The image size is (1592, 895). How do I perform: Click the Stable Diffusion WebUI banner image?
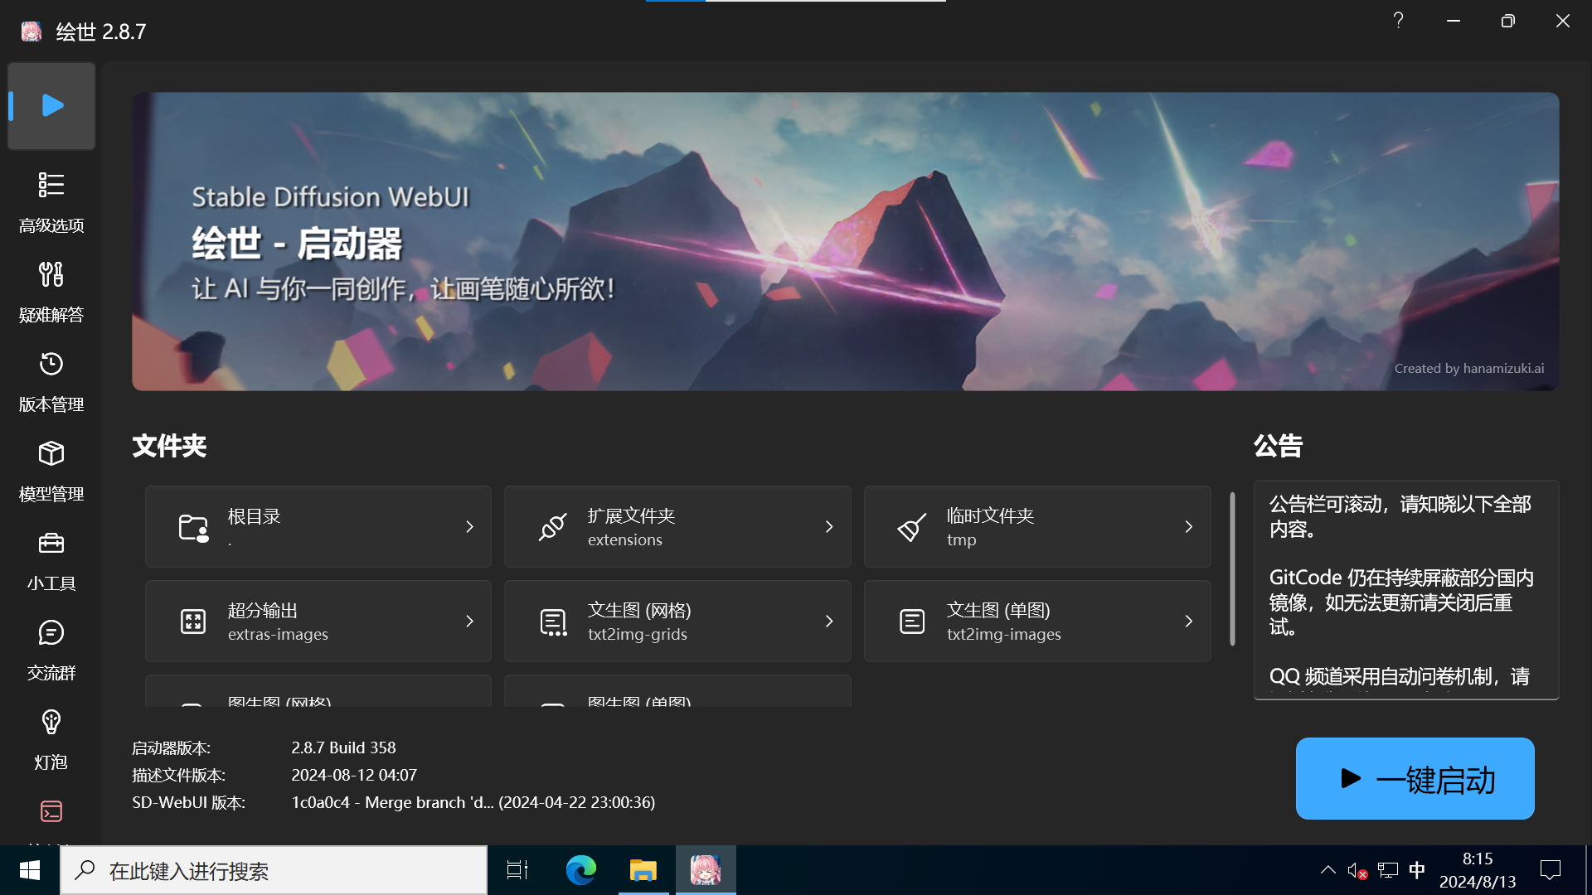pyautogui.click(x=845, y=241)
